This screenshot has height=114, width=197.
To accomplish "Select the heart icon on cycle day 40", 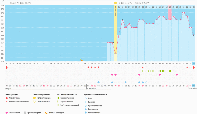I will click(139, 75).
